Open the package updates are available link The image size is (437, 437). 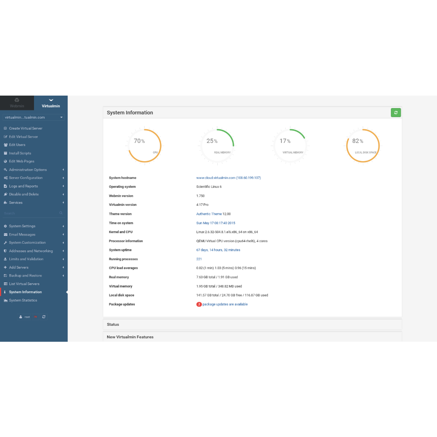pos(225,304)
